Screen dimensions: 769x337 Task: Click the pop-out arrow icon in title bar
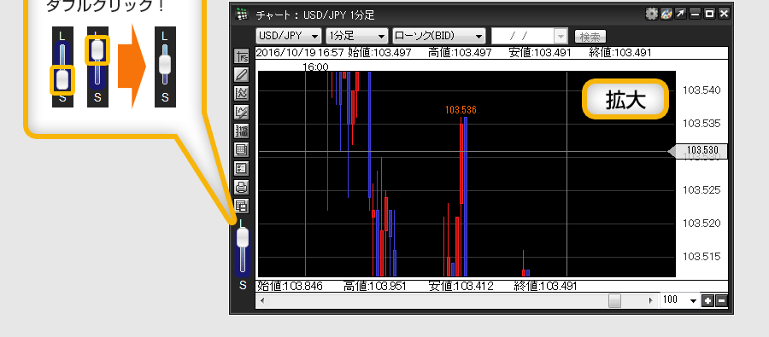click(680, 15)
